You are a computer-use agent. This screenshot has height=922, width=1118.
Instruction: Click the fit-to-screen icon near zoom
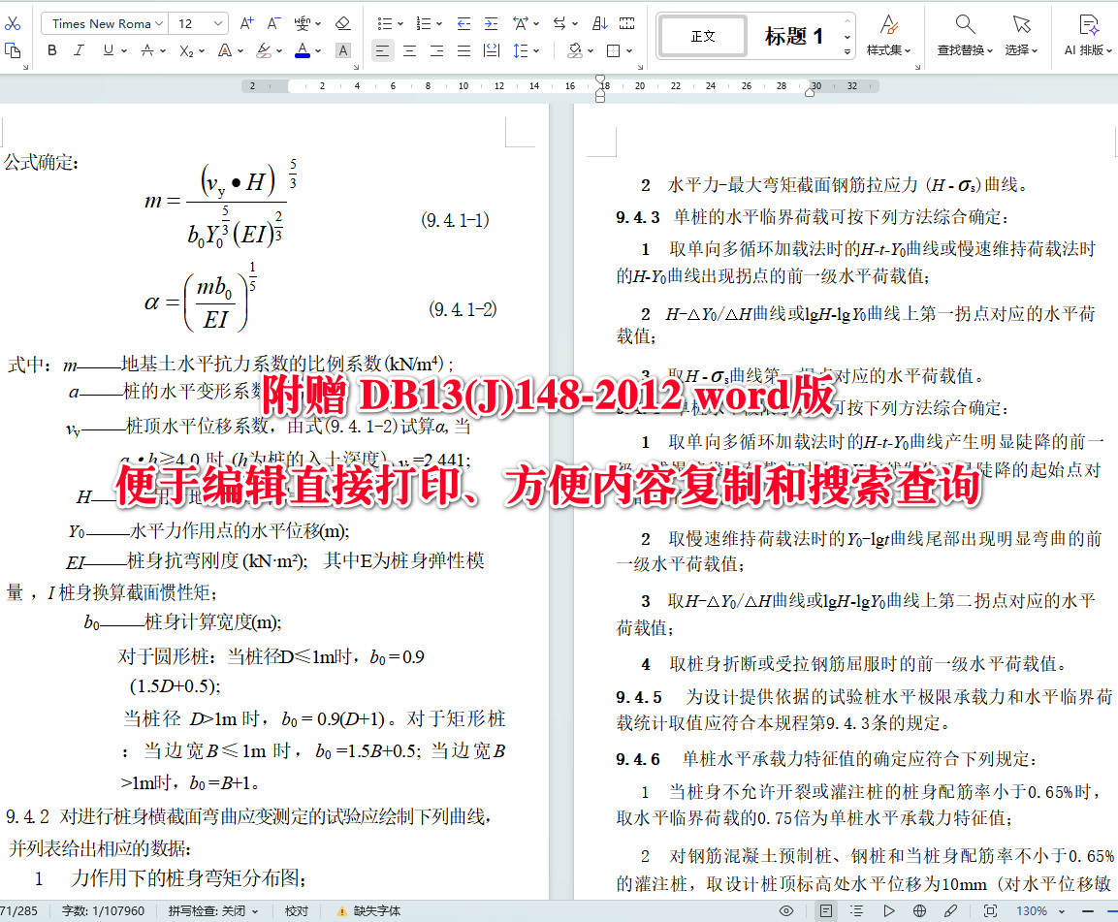[990, 910]
